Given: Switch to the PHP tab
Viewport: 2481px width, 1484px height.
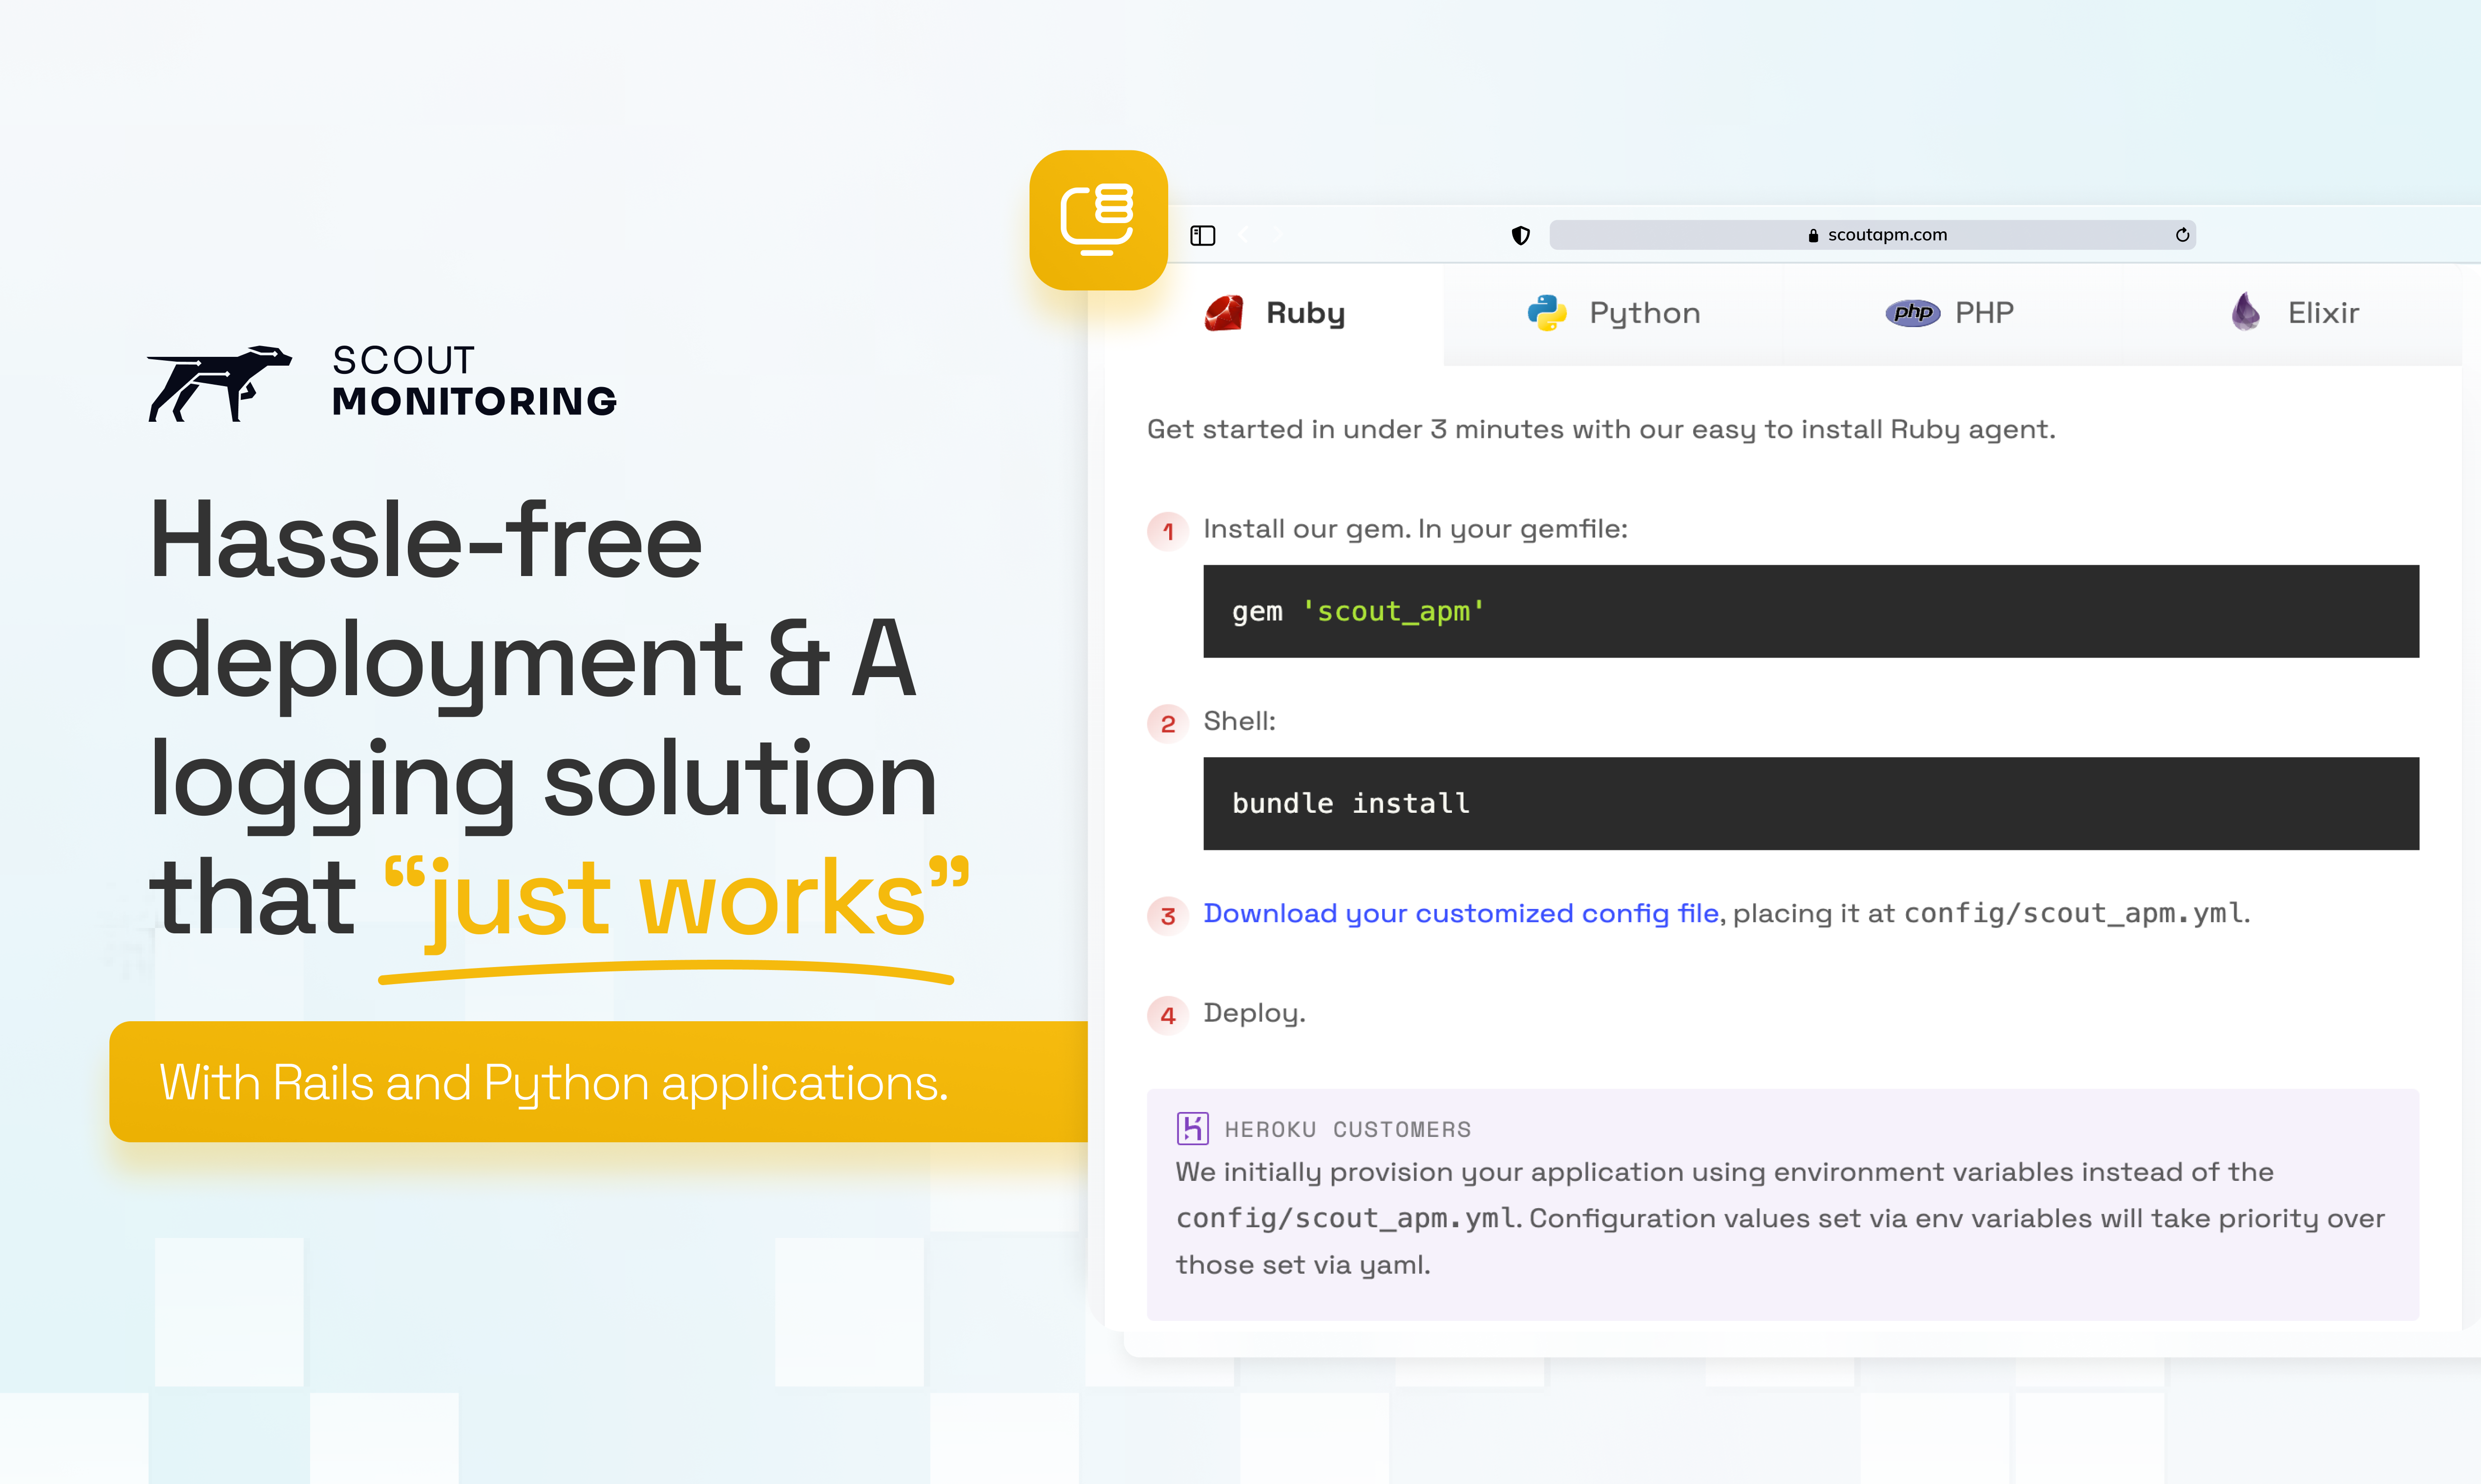Looking at the screenshot, I should 1952,313.
